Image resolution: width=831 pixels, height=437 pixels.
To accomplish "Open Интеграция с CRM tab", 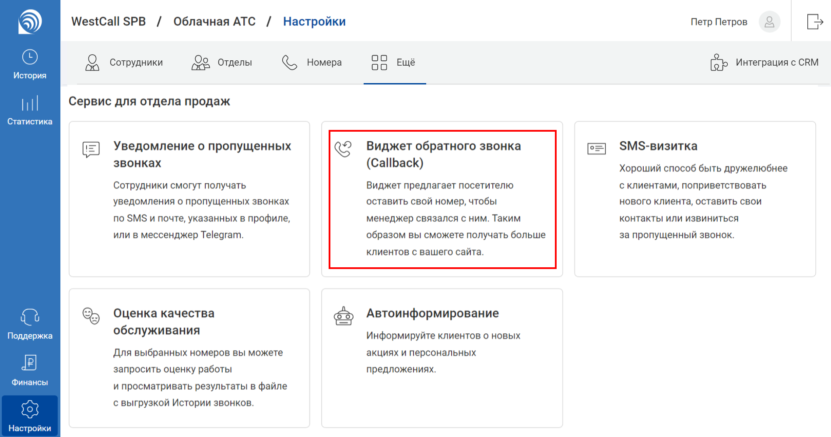I will click(764, 63).
